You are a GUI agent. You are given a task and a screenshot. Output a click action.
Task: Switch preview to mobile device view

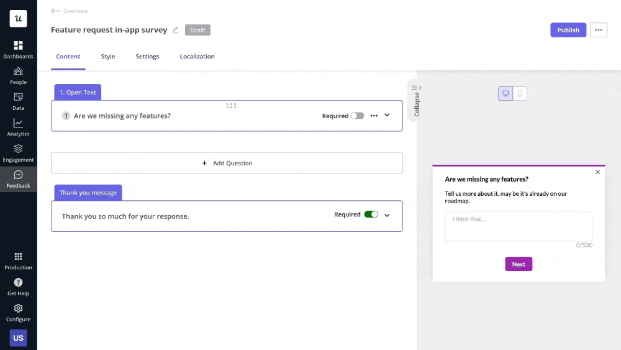tap(520, 94)
